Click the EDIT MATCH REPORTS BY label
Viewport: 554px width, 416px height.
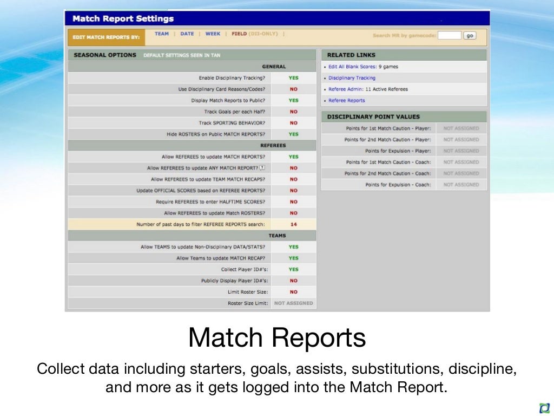coord(106,37)
